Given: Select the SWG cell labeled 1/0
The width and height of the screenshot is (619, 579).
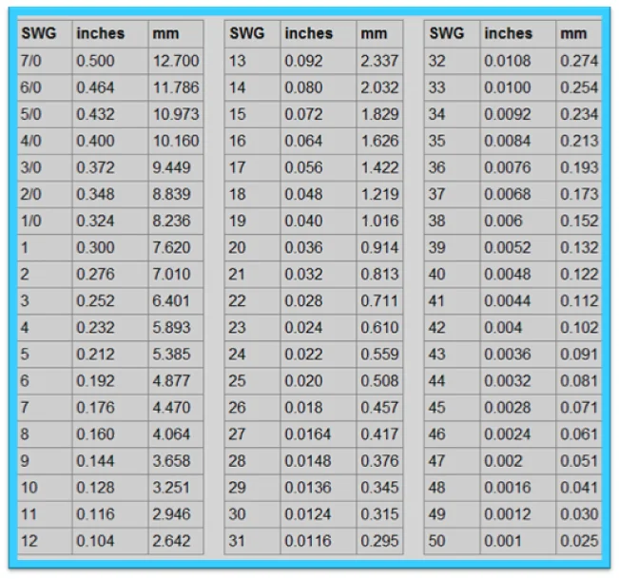Looking at the screenshot, I should tap(45, 221).
